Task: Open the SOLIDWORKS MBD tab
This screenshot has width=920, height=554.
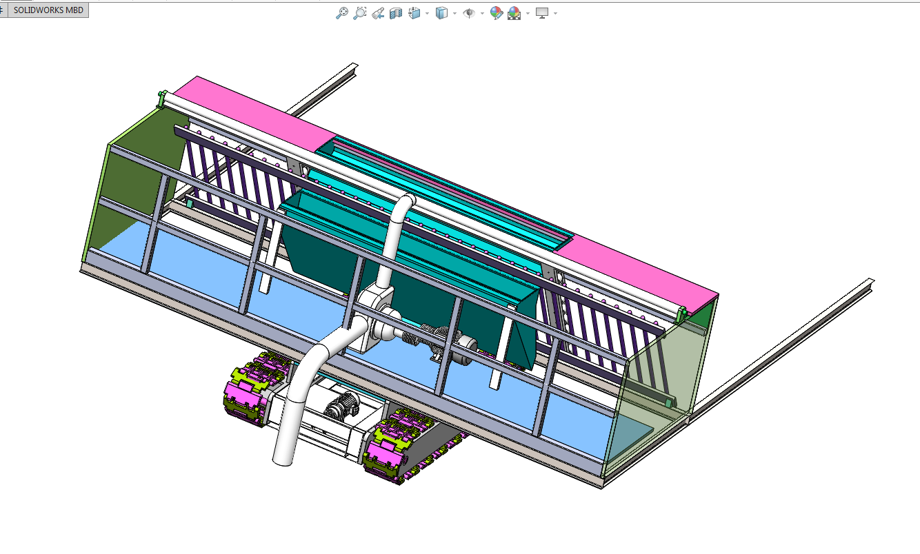Action: tap(48, 10)
